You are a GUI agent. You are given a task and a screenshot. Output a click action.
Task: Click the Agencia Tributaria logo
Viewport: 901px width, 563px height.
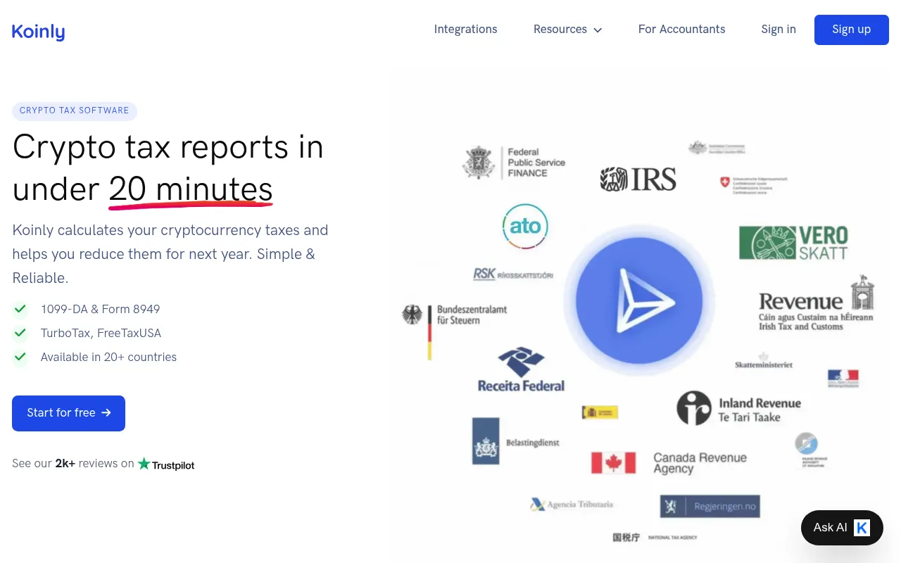click(572, 505)
